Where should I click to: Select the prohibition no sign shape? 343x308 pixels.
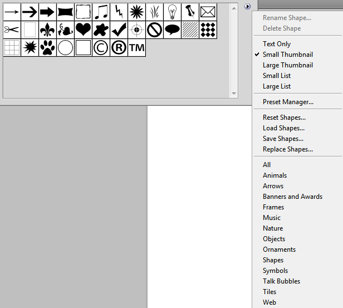(154, 30)
